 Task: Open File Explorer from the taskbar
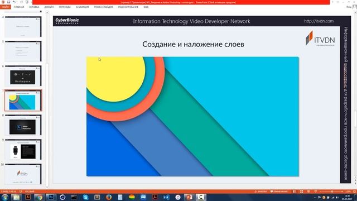point(16,197)
